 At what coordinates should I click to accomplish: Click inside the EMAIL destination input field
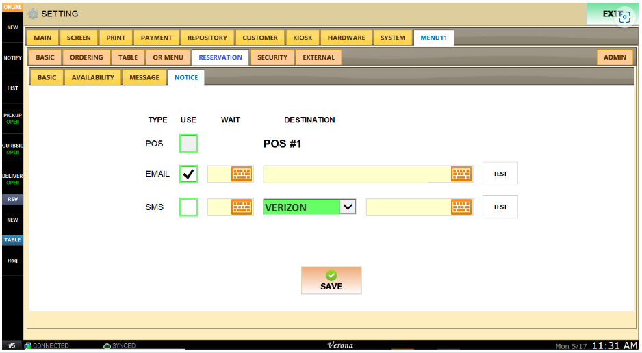pos(356,174)
